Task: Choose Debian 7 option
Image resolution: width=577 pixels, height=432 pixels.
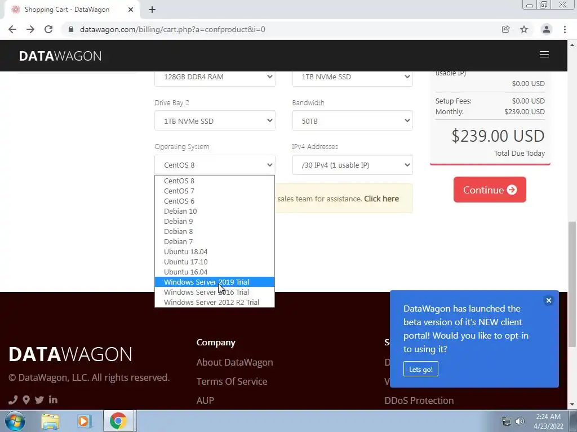Action: [215, 241]
